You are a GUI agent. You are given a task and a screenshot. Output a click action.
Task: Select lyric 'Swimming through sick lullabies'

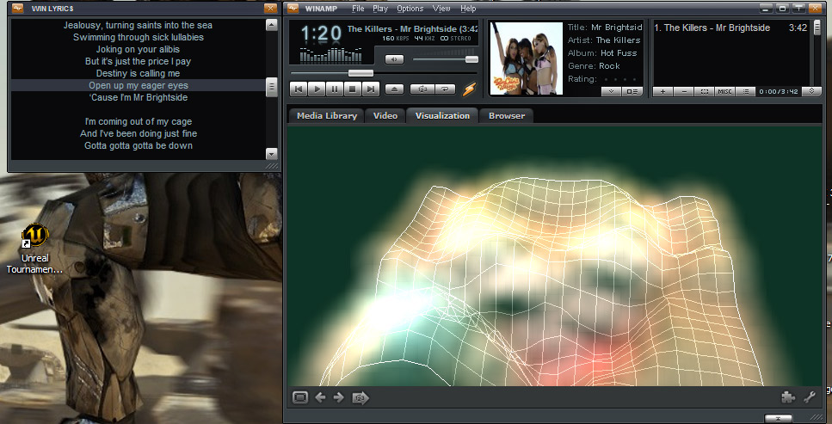139,37
